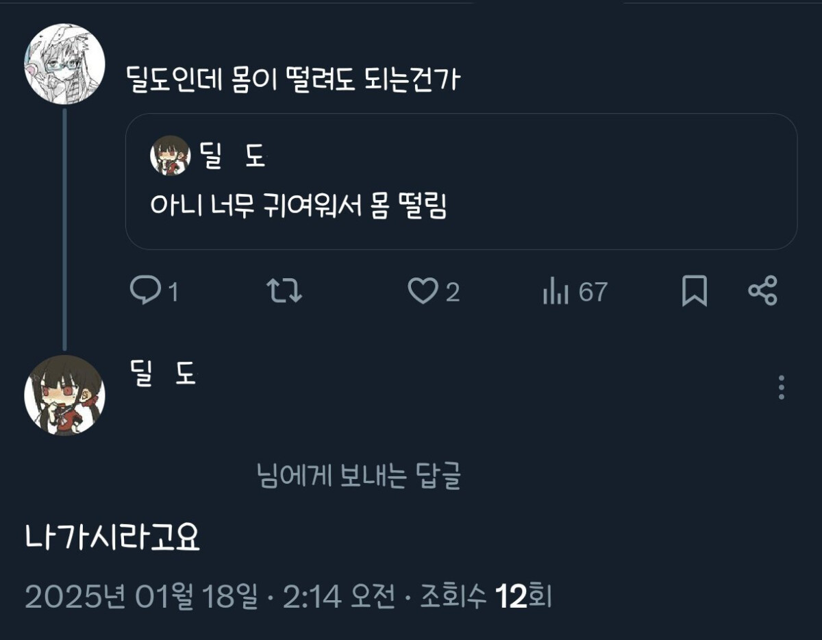Bookmark the tweet with the bookmark icon
Viewport: 822px width, 640px height.
(x=694, y=292)
